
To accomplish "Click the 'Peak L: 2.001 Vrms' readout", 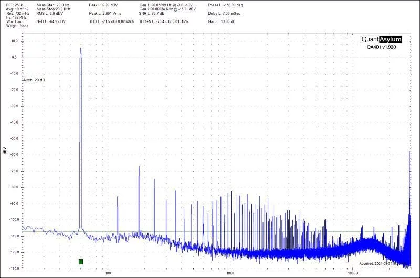I will coord(105,14).
